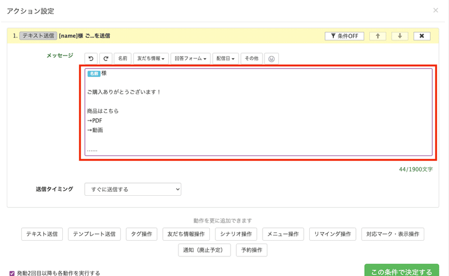The image size is (449, 276).
Task: Move action down with the down arrow
Action: point(400,36)
